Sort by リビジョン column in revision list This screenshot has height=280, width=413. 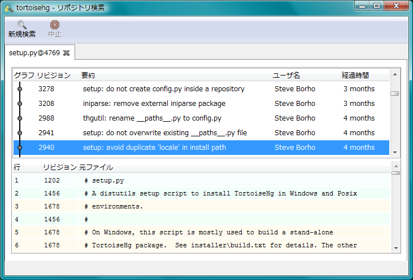tap(54, 75)
